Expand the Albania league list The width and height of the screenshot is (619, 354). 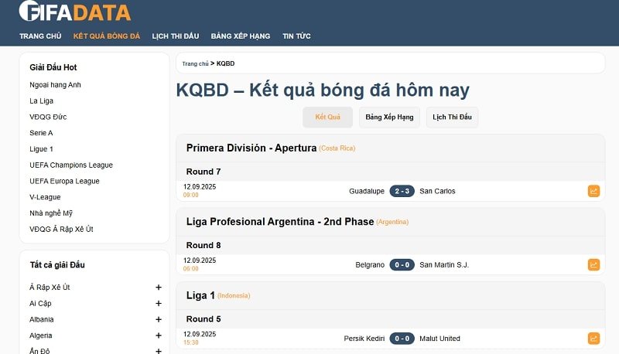click(158, 319)
